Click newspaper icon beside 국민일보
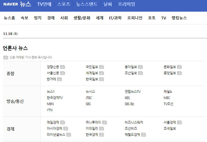Screen dimensions: 207x142 [x=102, y=67]
